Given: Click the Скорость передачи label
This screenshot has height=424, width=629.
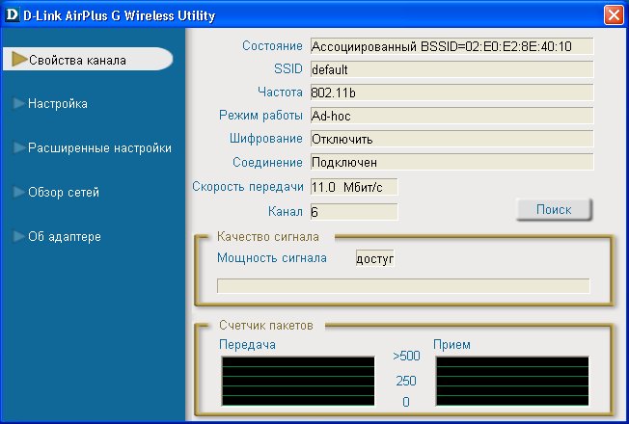Looking at the screenshot, I should point(248,186).
